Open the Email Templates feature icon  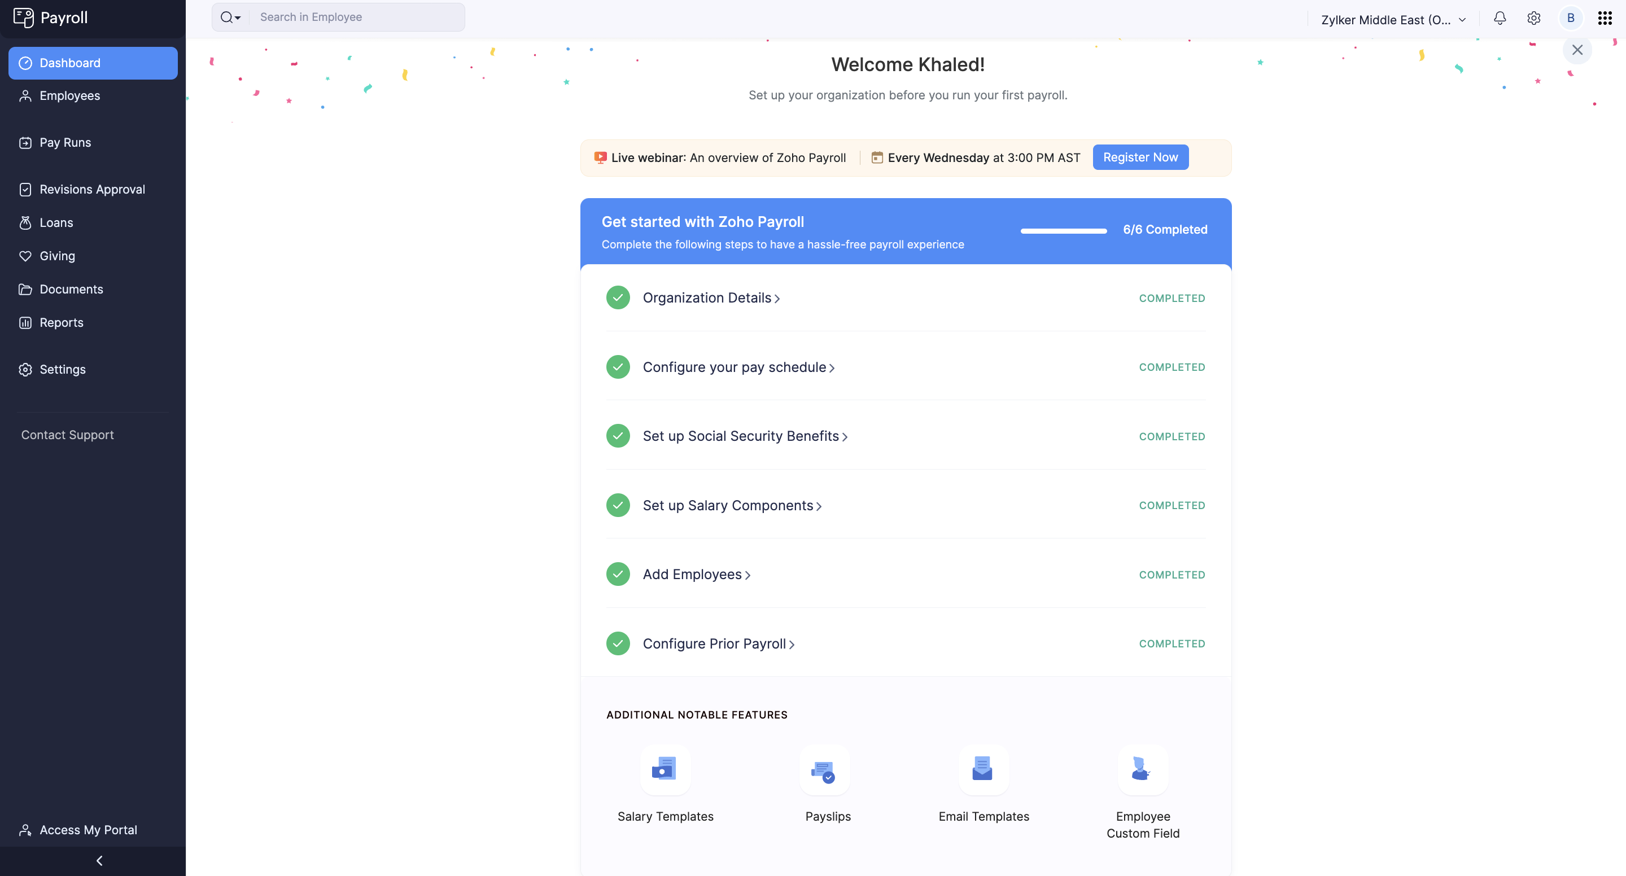coord(983,769)
